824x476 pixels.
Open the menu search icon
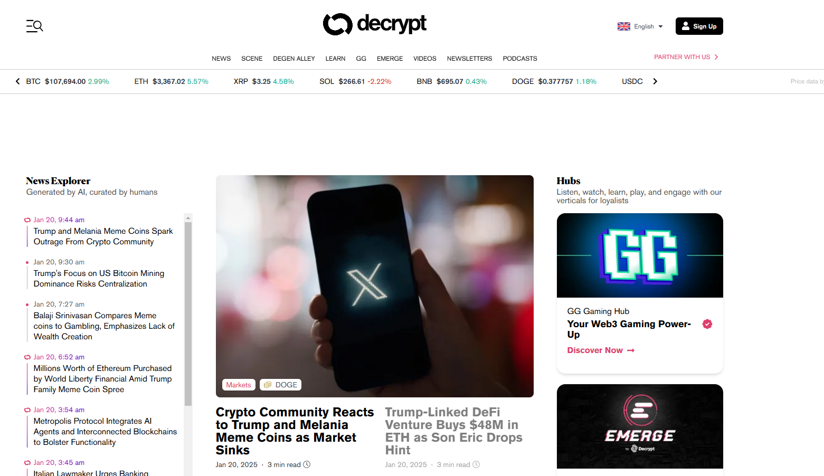coord(35,26)
